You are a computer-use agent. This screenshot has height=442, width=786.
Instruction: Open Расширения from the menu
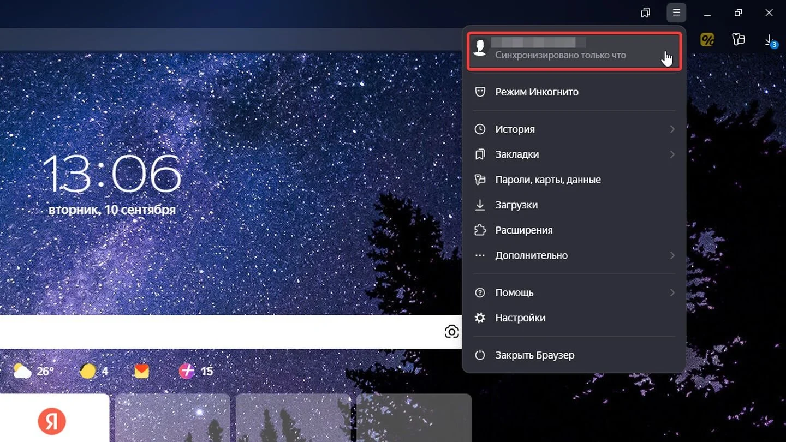pyautogui.click(x=574, y=230)
